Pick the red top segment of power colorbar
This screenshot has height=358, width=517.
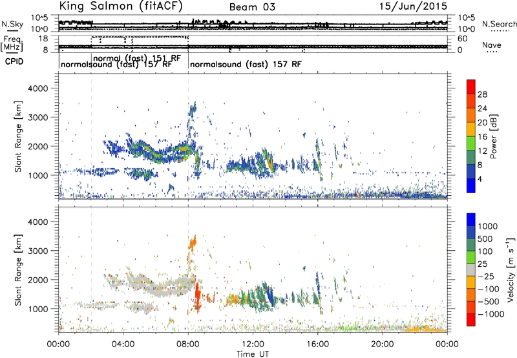pyautogui.click(x=471, y=87)
